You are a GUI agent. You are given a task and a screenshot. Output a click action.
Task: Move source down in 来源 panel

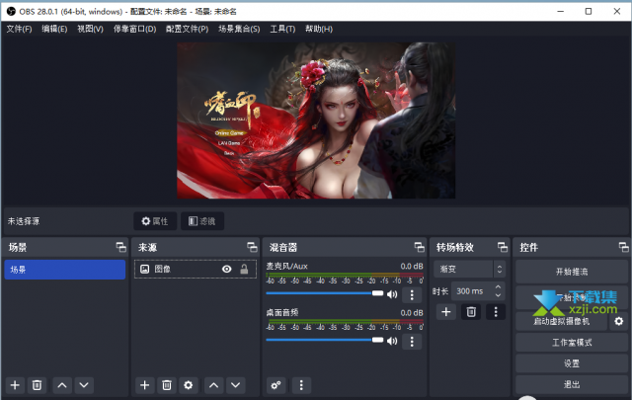(x=235, y=385)
